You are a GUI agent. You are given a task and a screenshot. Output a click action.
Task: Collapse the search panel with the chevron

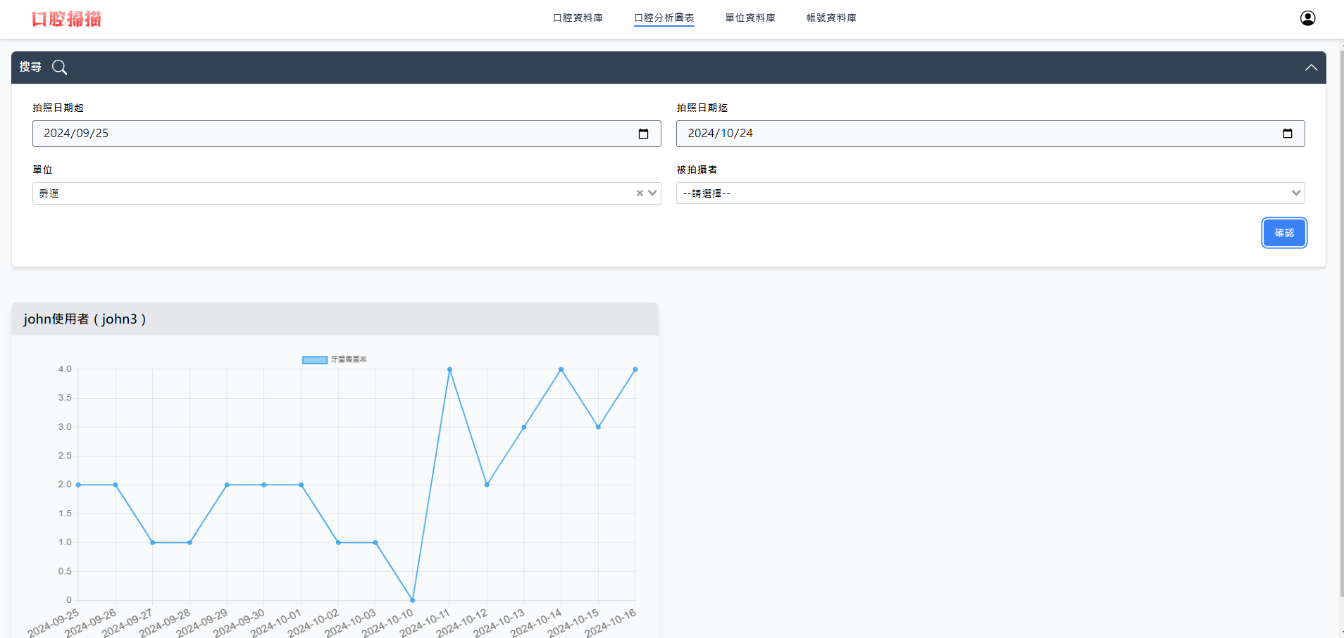click(1310, 68)
